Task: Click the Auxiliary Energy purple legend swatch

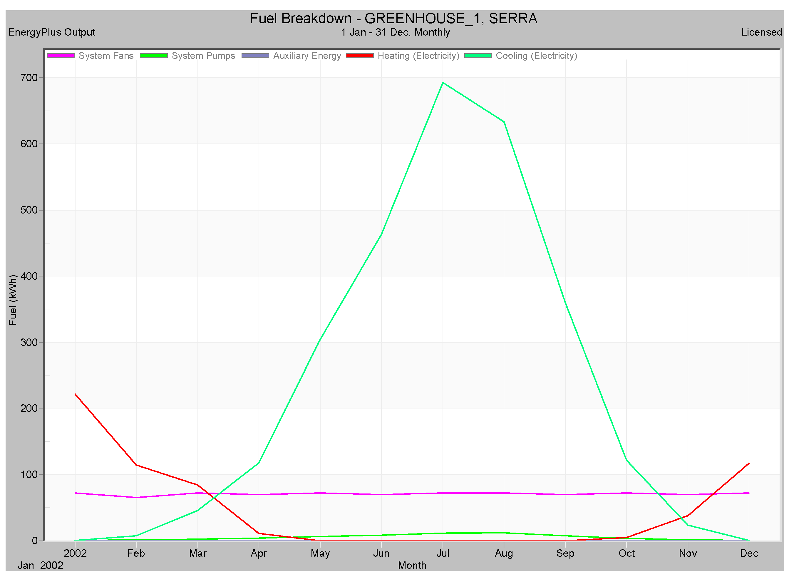Action: point(256,56)
